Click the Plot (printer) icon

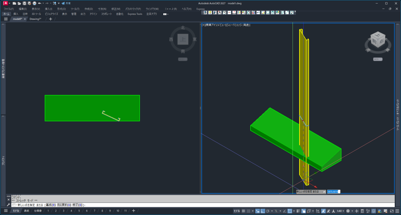tap(34, 3)
